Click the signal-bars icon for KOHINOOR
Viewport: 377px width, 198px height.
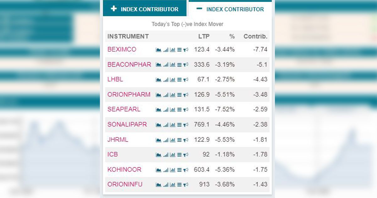coord(166,170)
